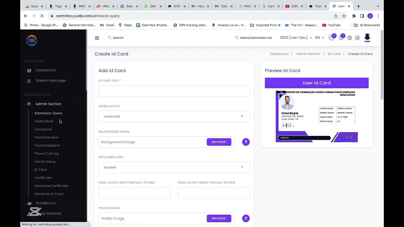The width and height of the screenshot is (404, 227).
Task: Open the Chrome side panel icon
Action: coord(362,16)
